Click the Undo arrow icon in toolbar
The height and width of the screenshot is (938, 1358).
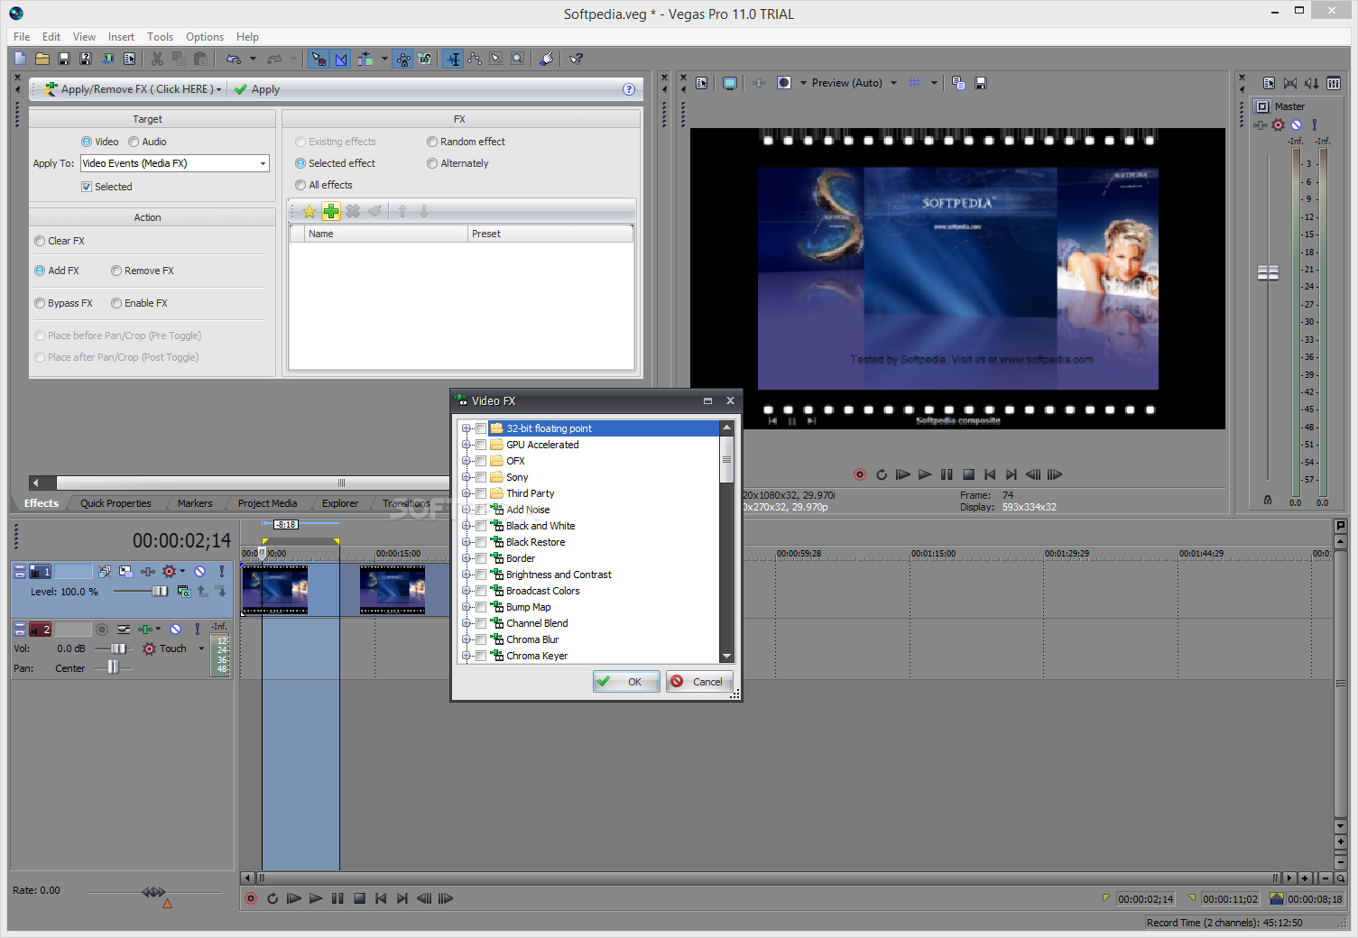234,59
